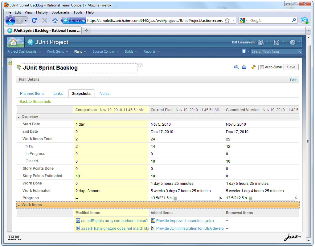315x247 pixels.
Task: Click the ibm.com site identity badge
Action: click(74, 21)
